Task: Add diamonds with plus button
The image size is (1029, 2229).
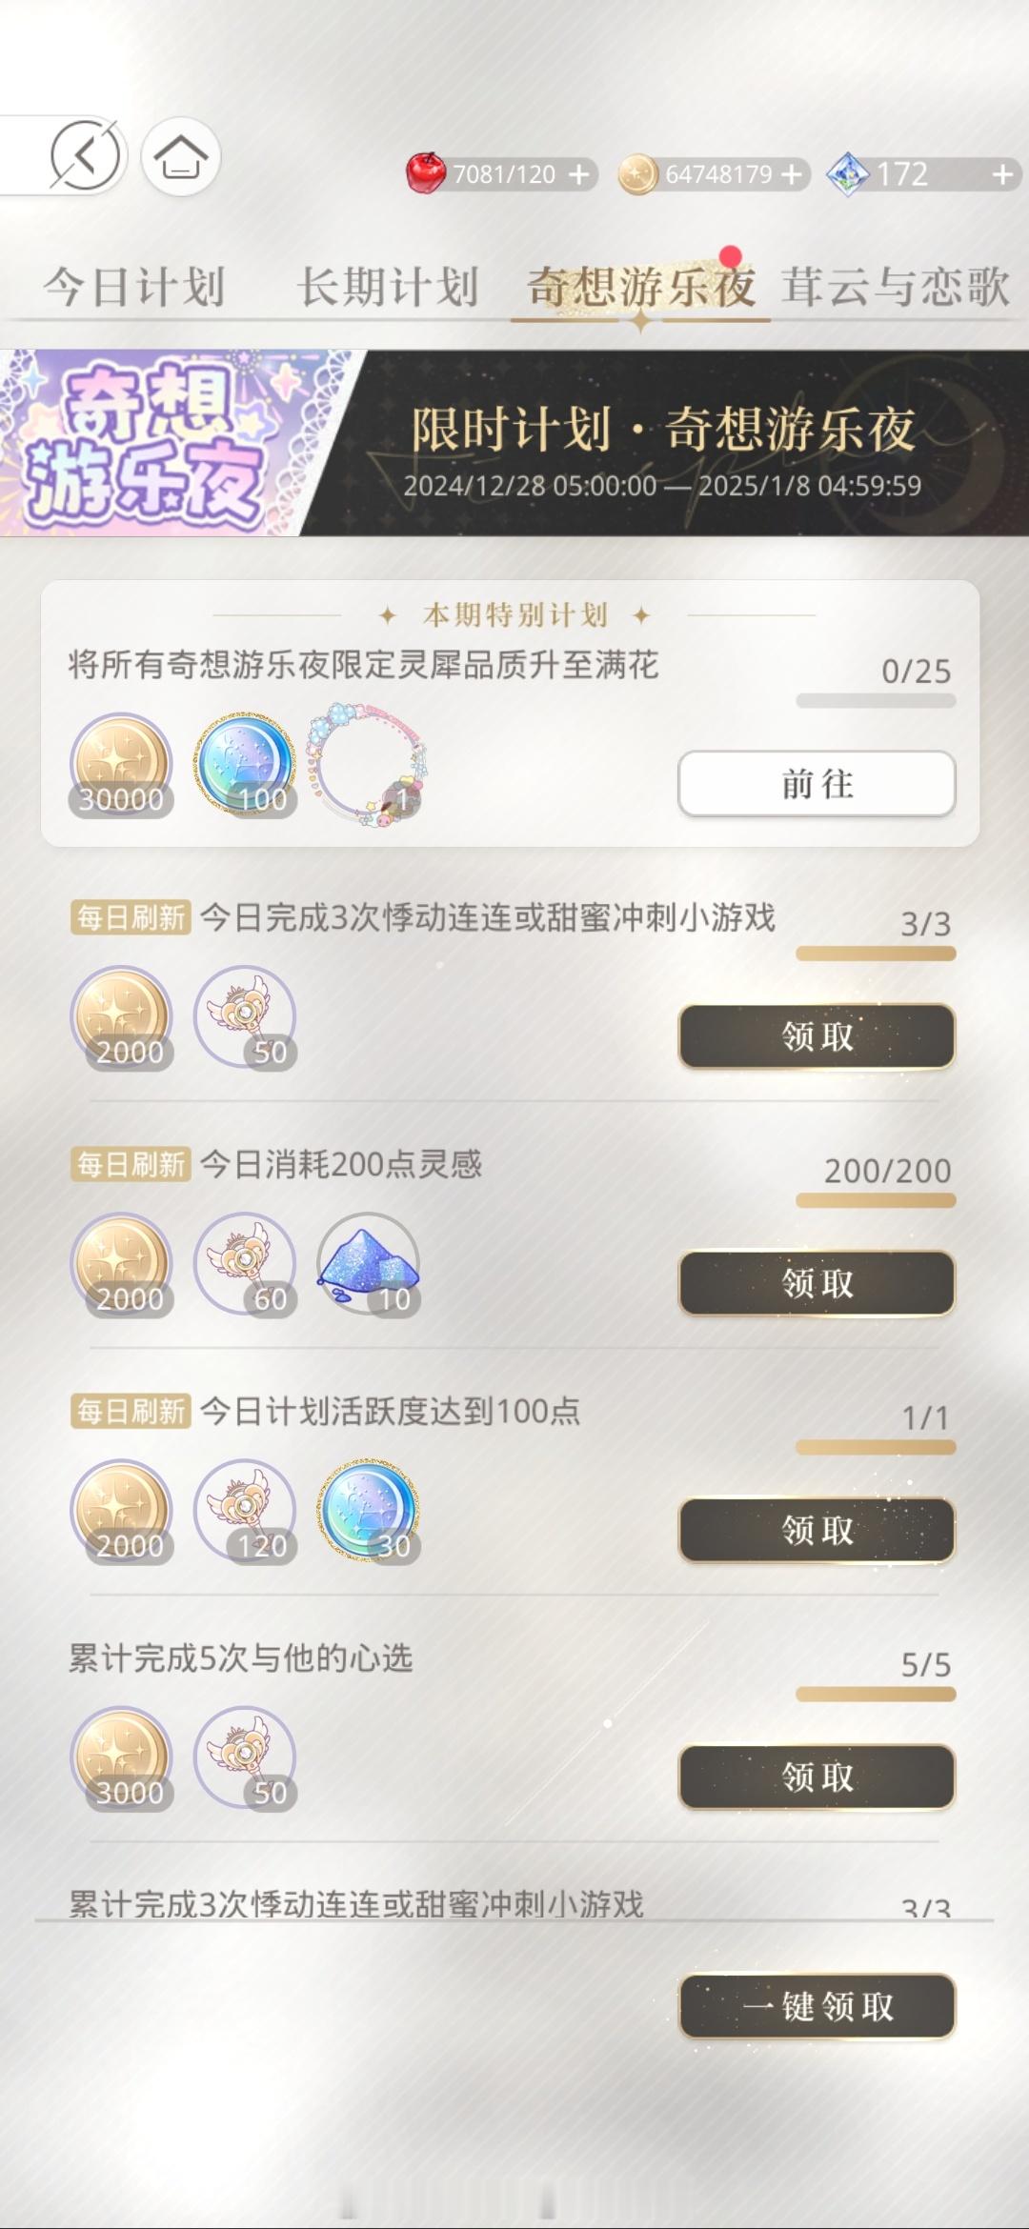Action: (x=1001, y=174)
